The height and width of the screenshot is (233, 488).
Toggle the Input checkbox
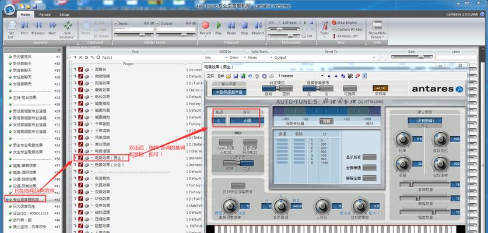(116, 23)
